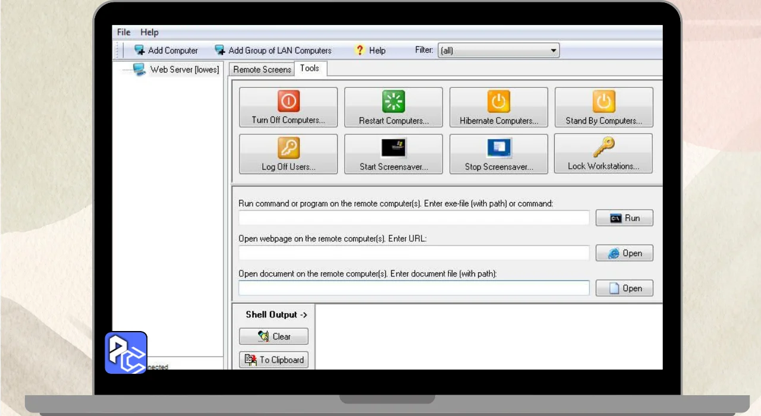Open the Filter dropdown showing (all)
761x416 pixels.
tap(499, 51)
